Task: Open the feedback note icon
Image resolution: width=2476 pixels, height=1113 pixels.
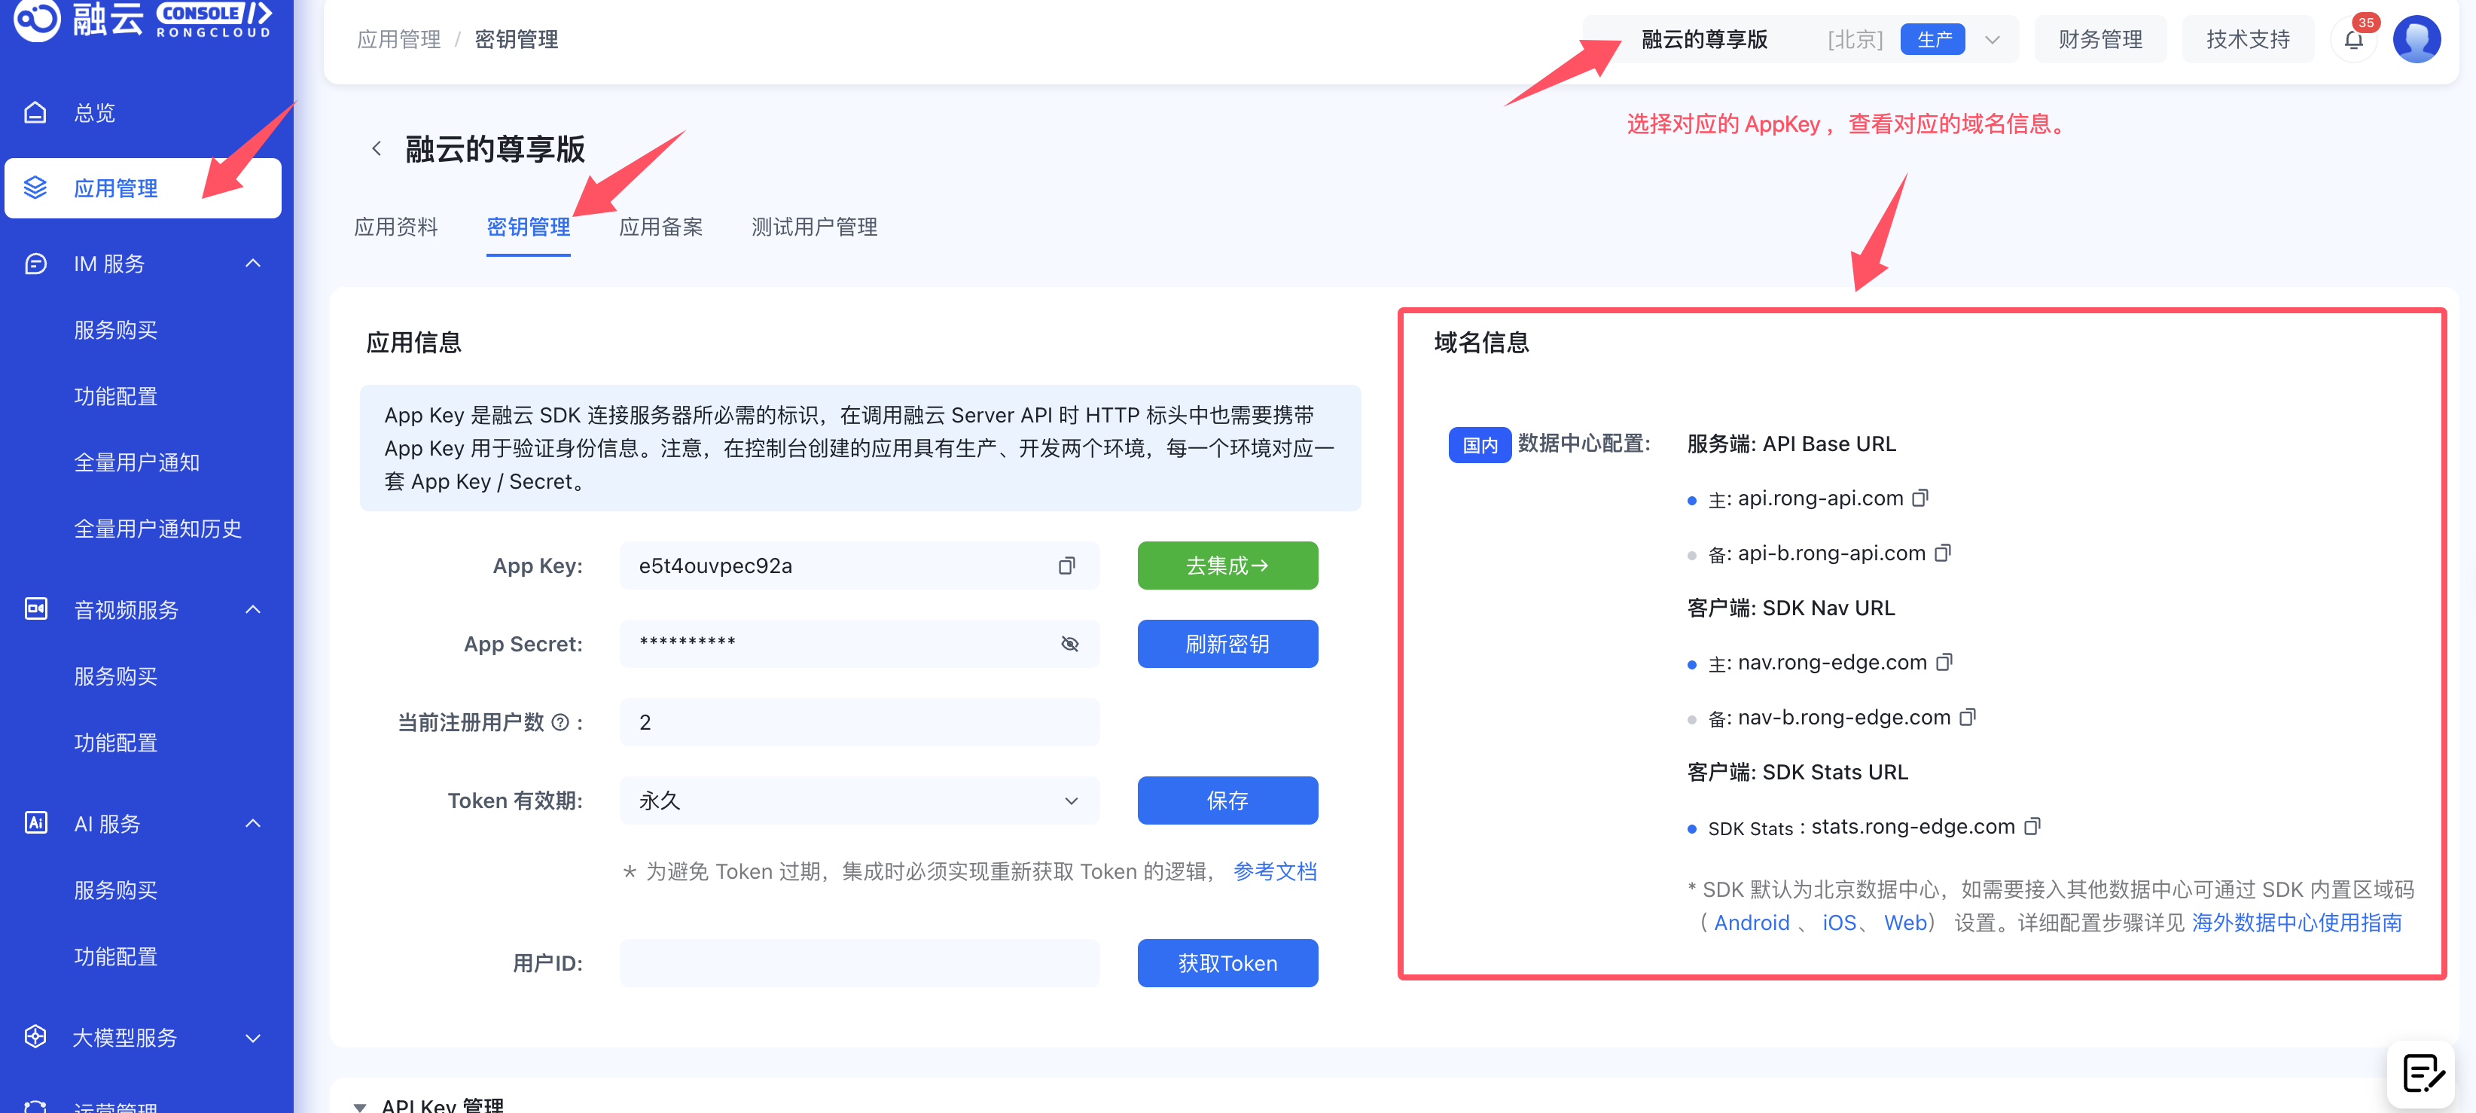Action: 2421,1074
